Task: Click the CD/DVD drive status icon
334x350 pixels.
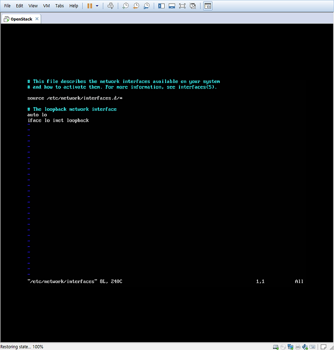Action: [283, 347]
